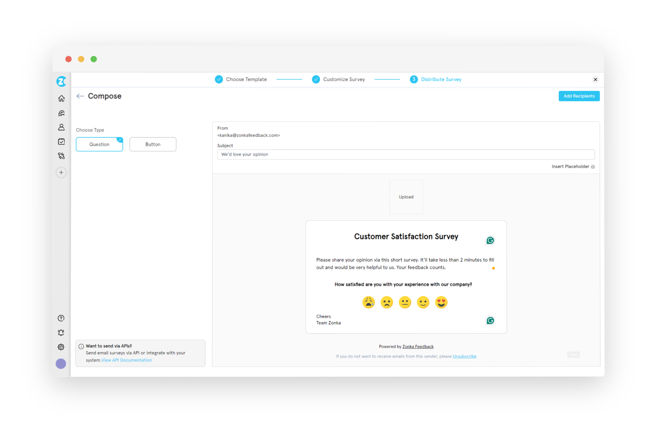
Task: Switch to the Customize Survey step
Action: [338, 79]
